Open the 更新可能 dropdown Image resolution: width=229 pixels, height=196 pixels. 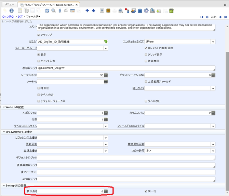(106, 144)
